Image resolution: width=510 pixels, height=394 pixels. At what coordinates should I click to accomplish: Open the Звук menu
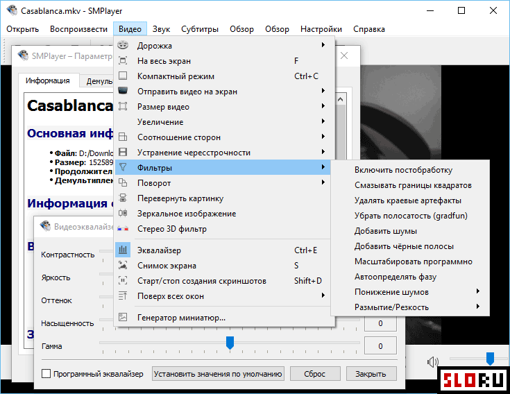click(x=161, y=29)
